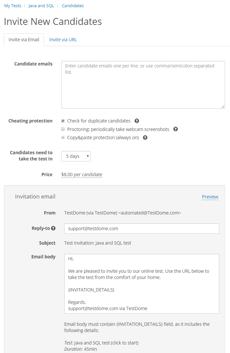Image resolution: width=230 pixels, height=353 pixels.
Task: Click inside the Email body text area
Action: point(142,284)
